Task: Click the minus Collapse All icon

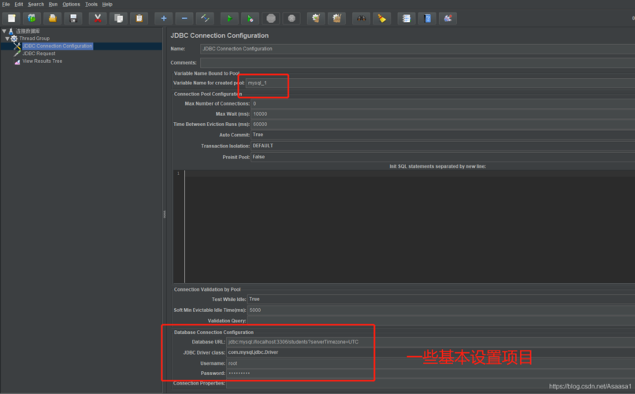Action: tap(184, 18)
